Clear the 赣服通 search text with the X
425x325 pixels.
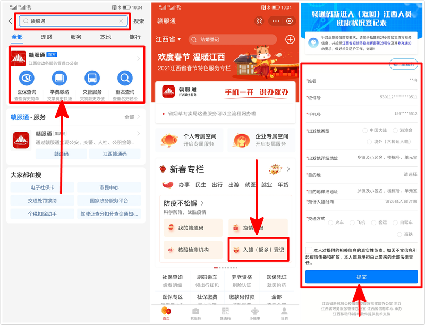click(121, 21)
